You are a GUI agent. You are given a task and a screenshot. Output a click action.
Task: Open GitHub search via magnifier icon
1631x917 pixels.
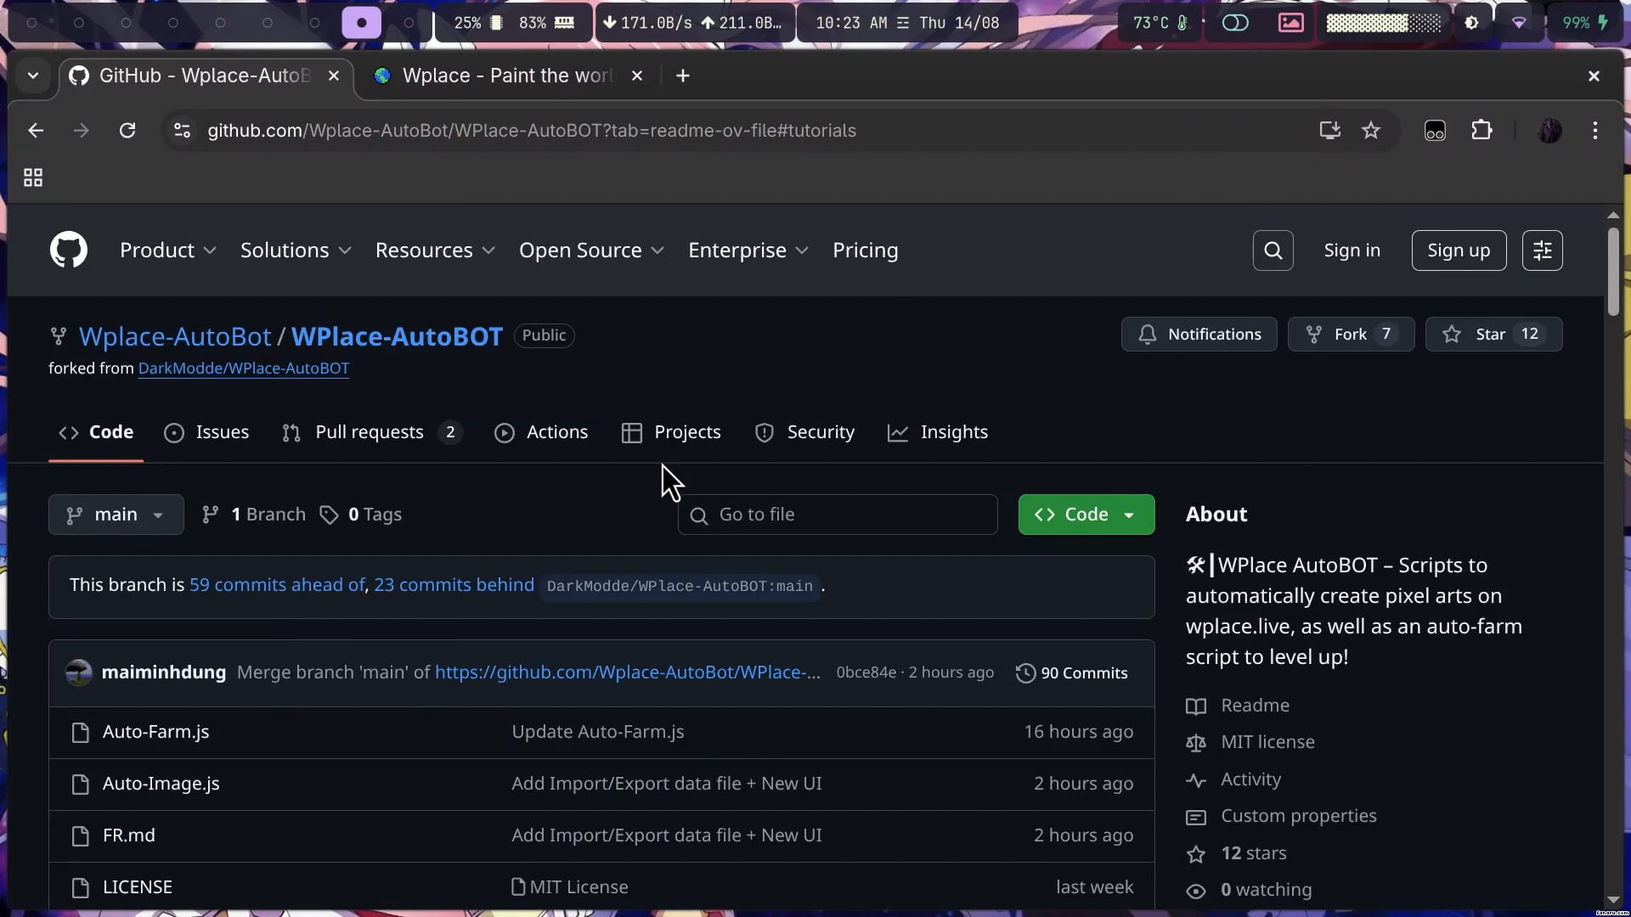click(x=1273, y=250)
